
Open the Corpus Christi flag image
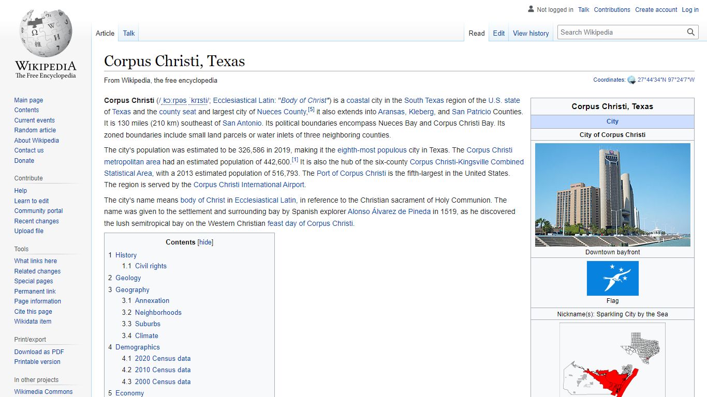(x=613, y=278)
